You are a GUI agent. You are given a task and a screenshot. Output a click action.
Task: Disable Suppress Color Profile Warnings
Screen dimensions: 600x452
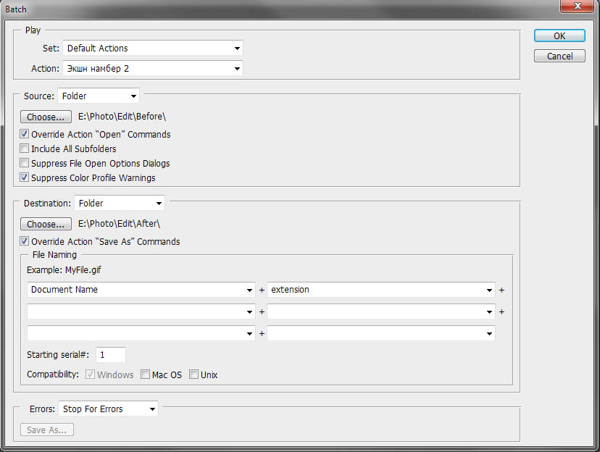tap(25, 178)
